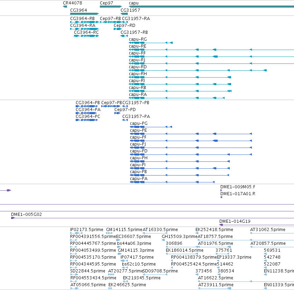Select EST AT31062.5prime

tap(272, 233)
